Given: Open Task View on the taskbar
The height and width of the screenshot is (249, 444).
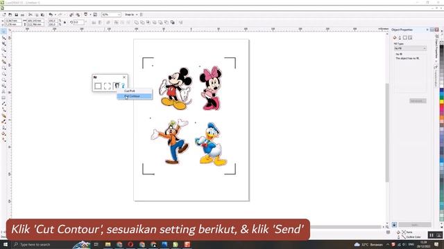Looking at the screenshot, I should [x=96, y=244].
